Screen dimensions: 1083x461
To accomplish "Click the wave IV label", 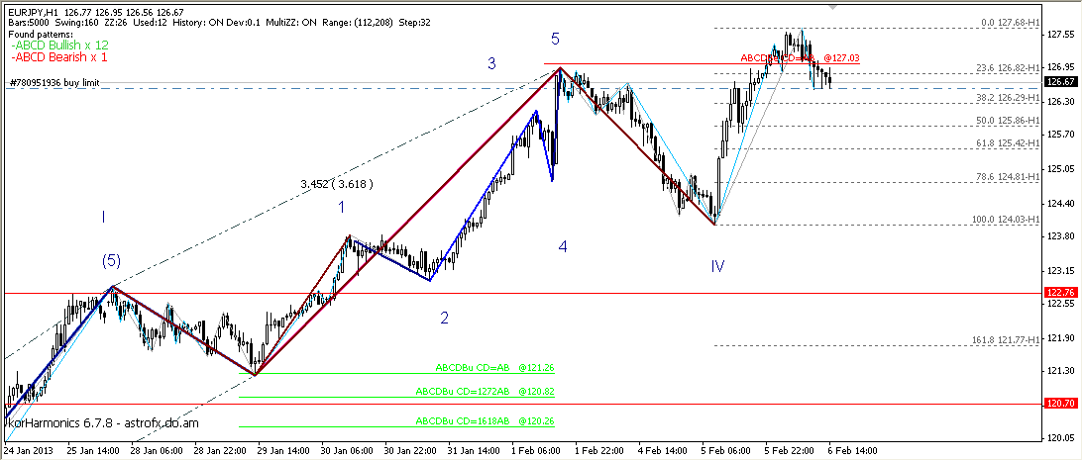I will [x=717, y=265].
